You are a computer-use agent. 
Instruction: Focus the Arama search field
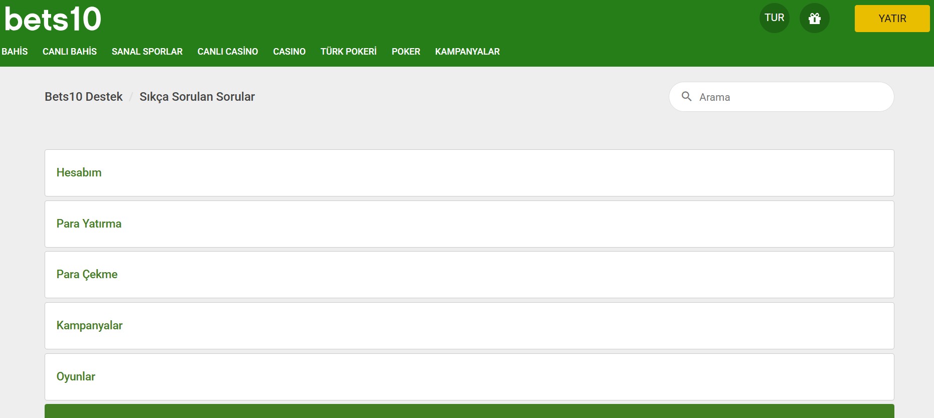(x=781, y=97)
